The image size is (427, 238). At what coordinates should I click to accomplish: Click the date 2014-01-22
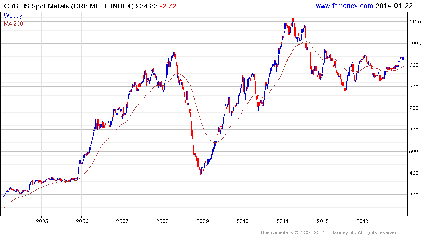coord(394,6)
